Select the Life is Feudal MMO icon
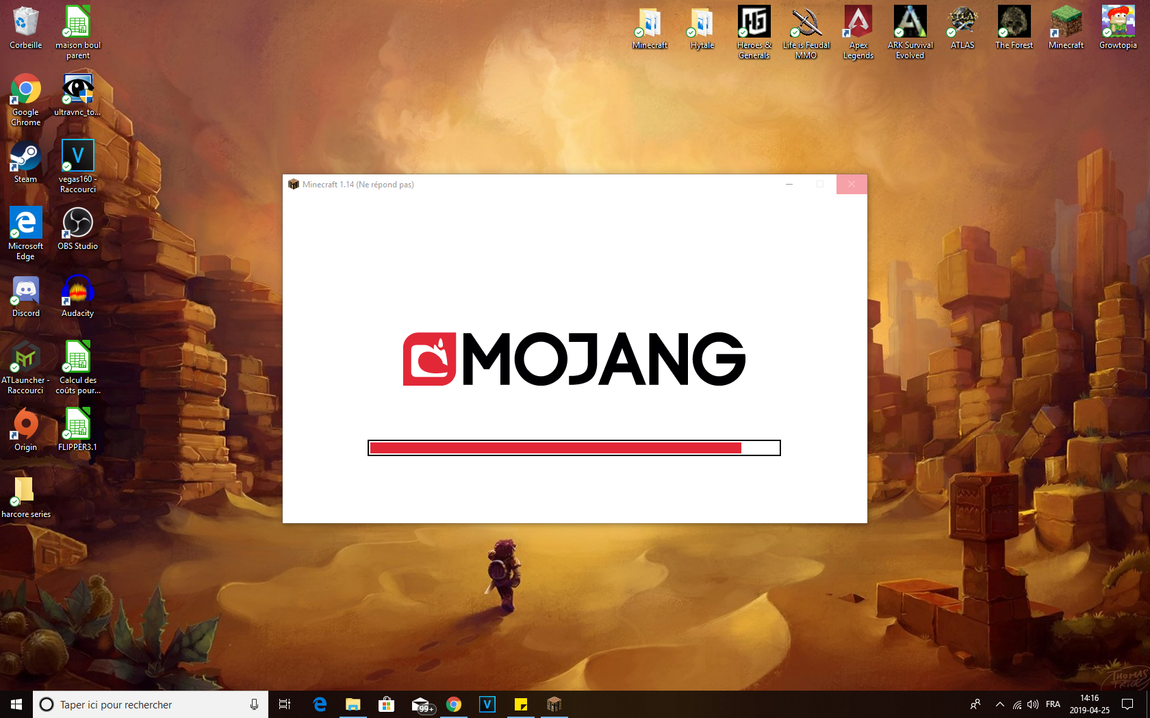This screenshot has width=1150, height=718. click(x=806, y=32)
